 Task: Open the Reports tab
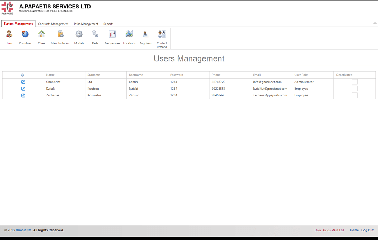(x=108, y=24)
